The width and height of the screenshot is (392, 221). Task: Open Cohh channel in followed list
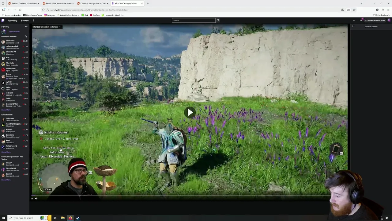[x=15, y=99]
